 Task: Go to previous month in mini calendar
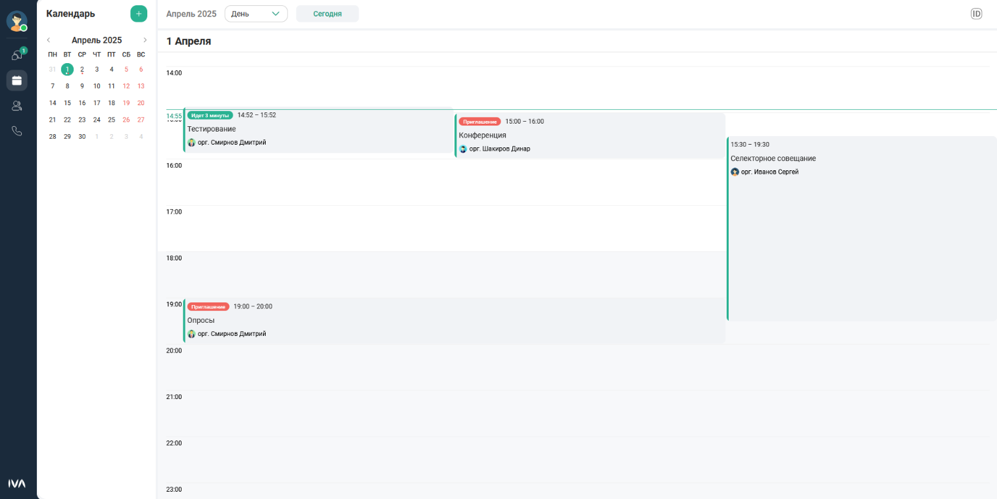(x=49, y=40)
